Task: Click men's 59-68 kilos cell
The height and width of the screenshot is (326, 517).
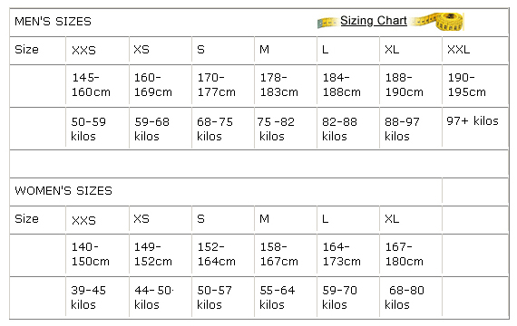Action: tap(151, 129)
